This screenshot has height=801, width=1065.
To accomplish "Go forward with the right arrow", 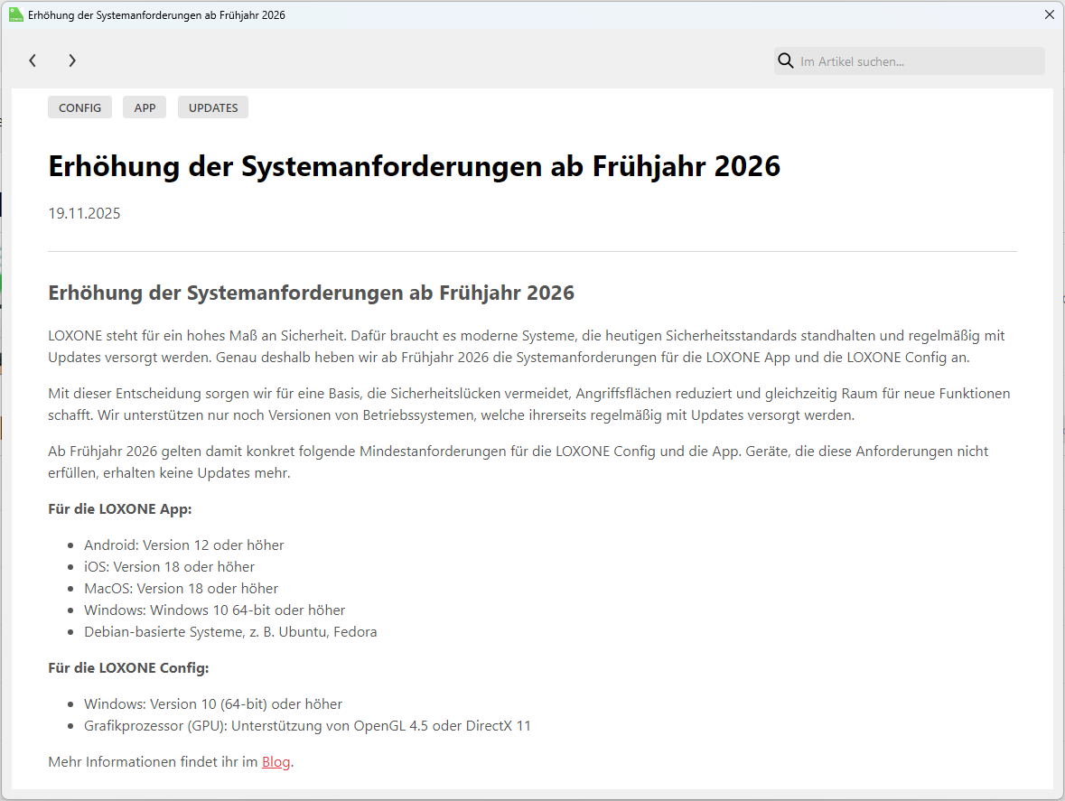I will click(72, 61).
